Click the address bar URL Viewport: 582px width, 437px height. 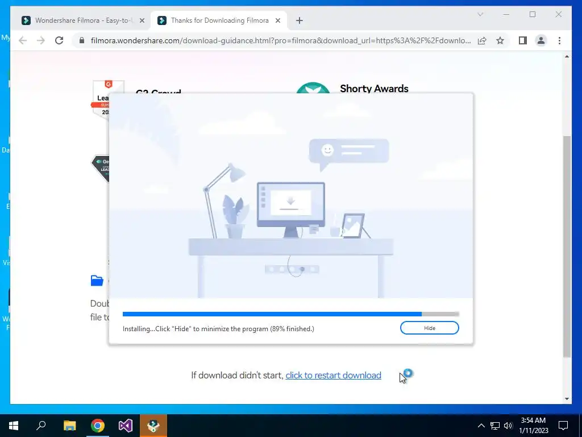pyautogui.click(x=281, y=40)
